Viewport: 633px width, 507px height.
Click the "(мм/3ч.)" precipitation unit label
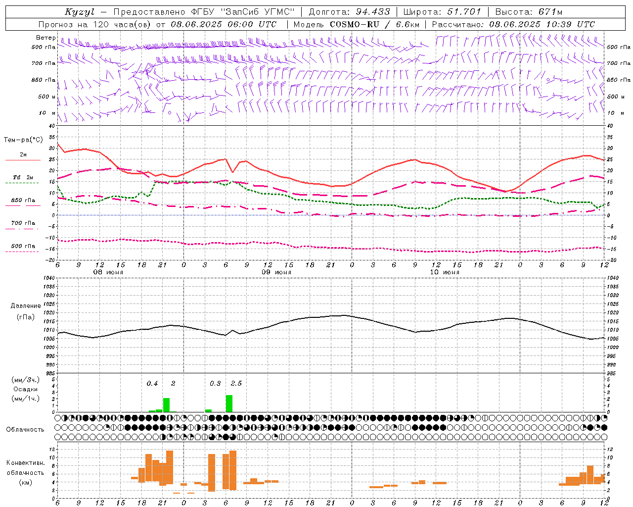coord(26,380)
